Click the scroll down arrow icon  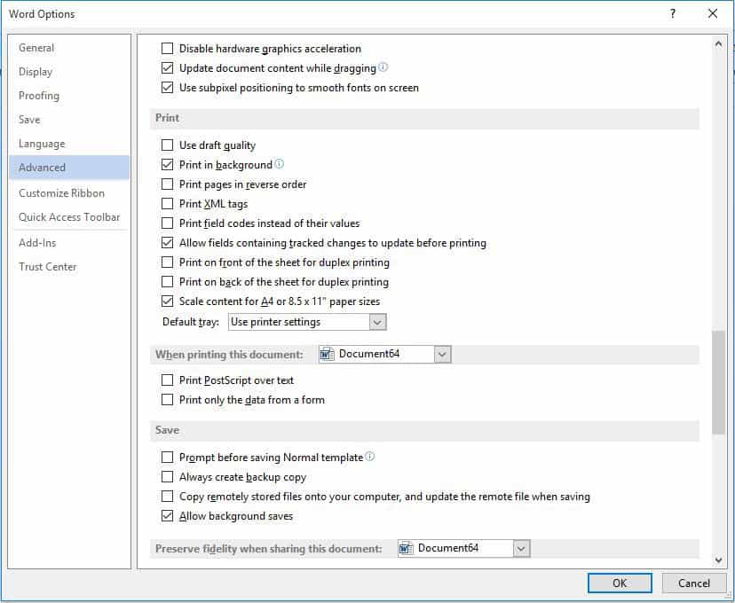pyautogui.click(x=718, y=560)
